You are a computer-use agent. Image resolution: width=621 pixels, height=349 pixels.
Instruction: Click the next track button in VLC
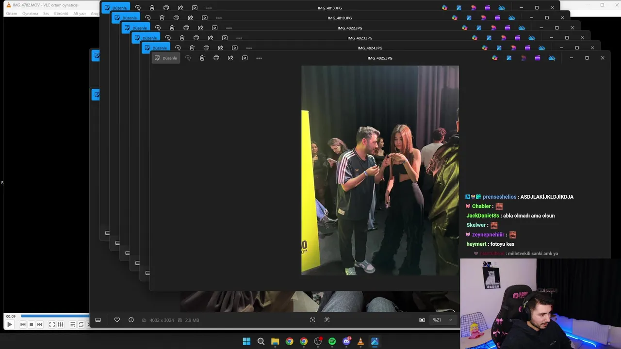coord(40,324)
